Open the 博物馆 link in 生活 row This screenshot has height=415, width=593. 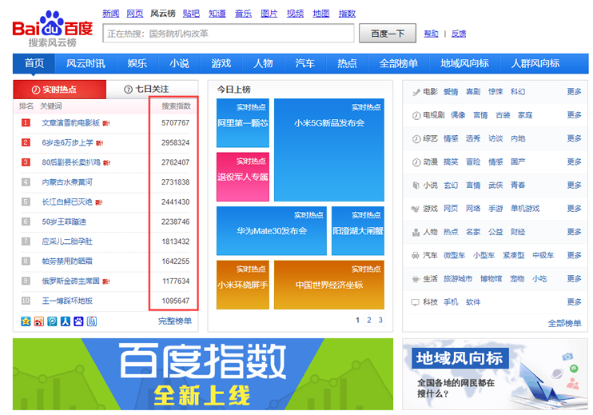click(x=492, y=279)
